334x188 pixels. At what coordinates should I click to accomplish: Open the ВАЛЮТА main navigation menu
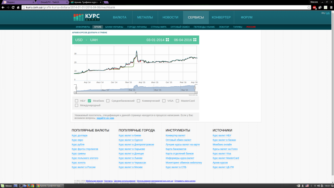[x=119, y=17]
